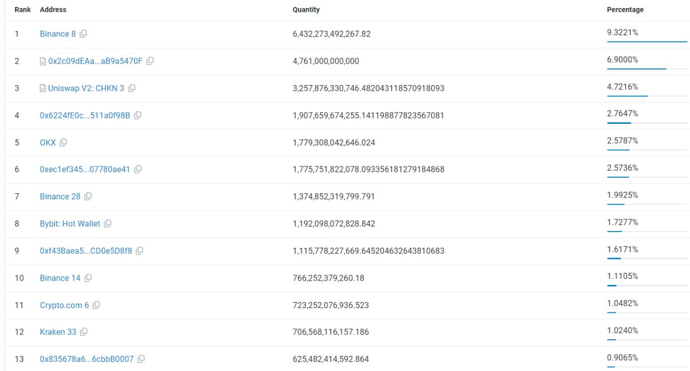
Task: Copy address 0x2c09dEAa...aB9a5470F
Action: (150, 61)
